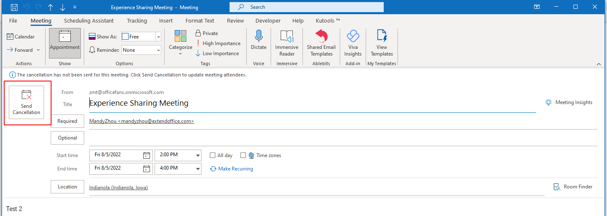Click the Make Recurring link
The image size is (607, 216).
coord(235,169)
